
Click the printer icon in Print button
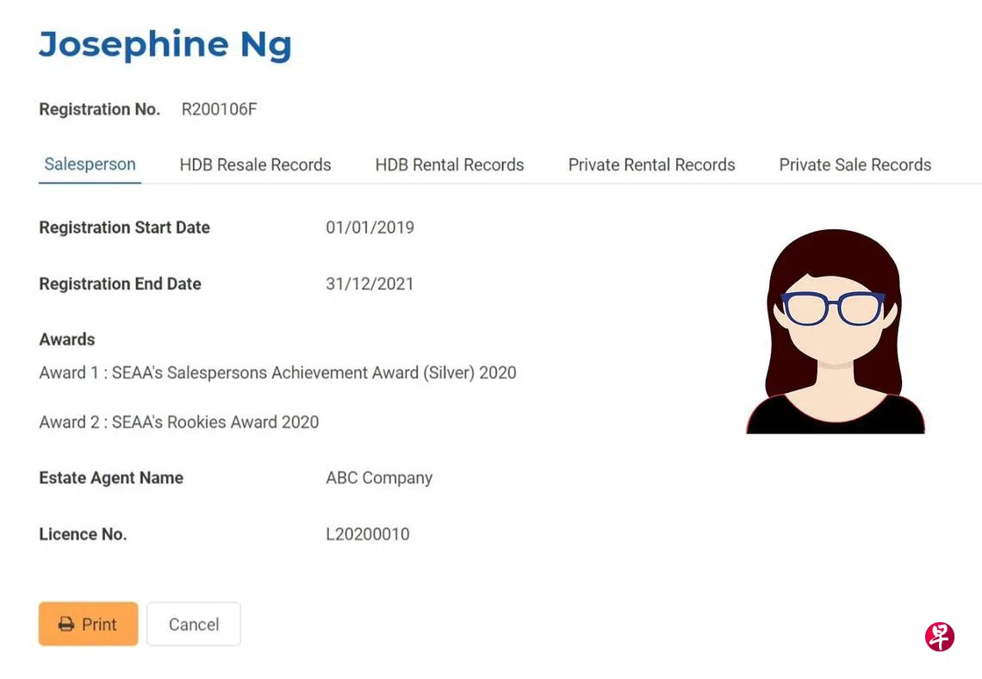[x=66, y=625]
